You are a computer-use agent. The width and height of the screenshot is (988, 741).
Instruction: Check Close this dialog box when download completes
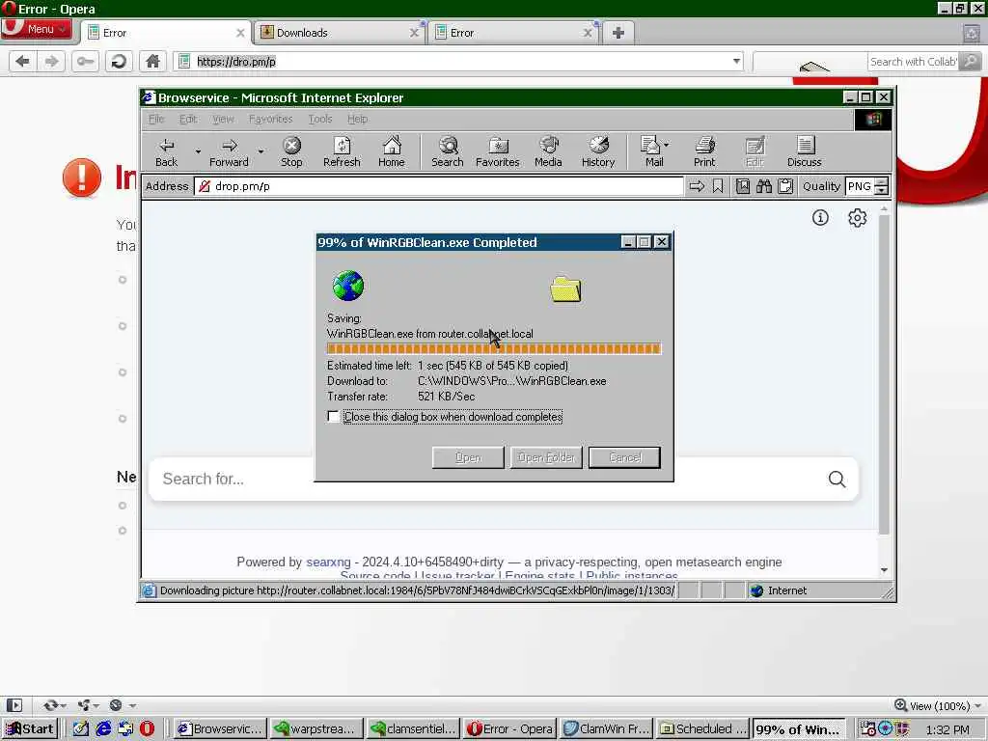(333, 417)
